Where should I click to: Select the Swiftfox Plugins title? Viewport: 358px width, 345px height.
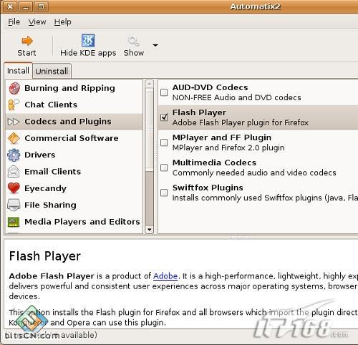pyautogui.click(x=208, y=188)
